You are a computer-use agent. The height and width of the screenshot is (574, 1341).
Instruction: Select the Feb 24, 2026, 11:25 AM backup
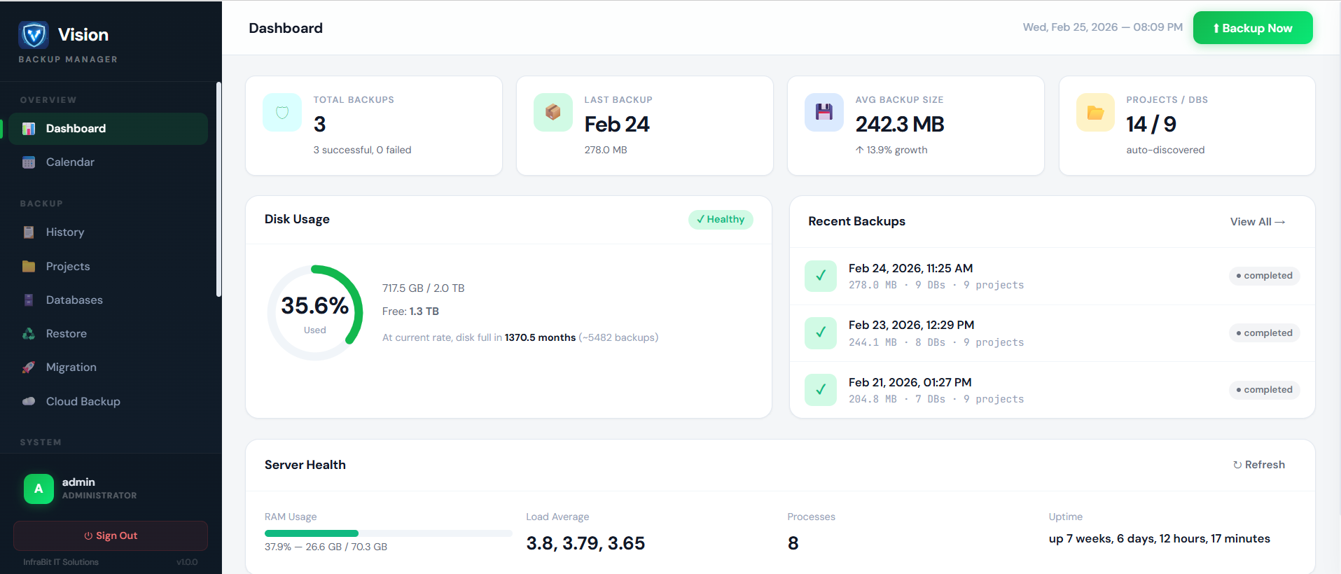(x=1052, y=276)
